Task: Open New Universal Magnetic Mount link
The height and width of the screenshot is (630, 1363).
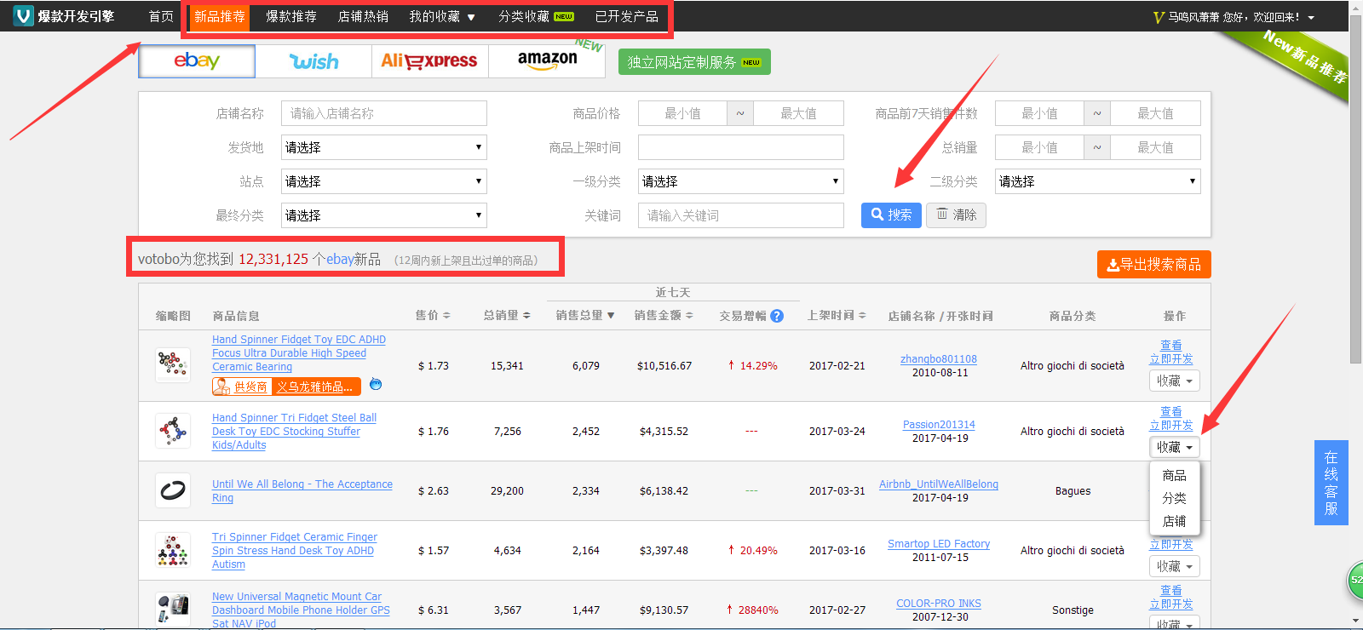Action: (301, 610)
